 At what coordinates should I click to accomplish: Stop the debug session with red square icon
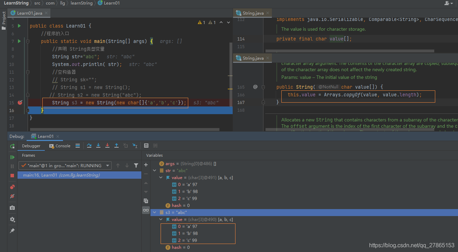click(x=12, y=175)
